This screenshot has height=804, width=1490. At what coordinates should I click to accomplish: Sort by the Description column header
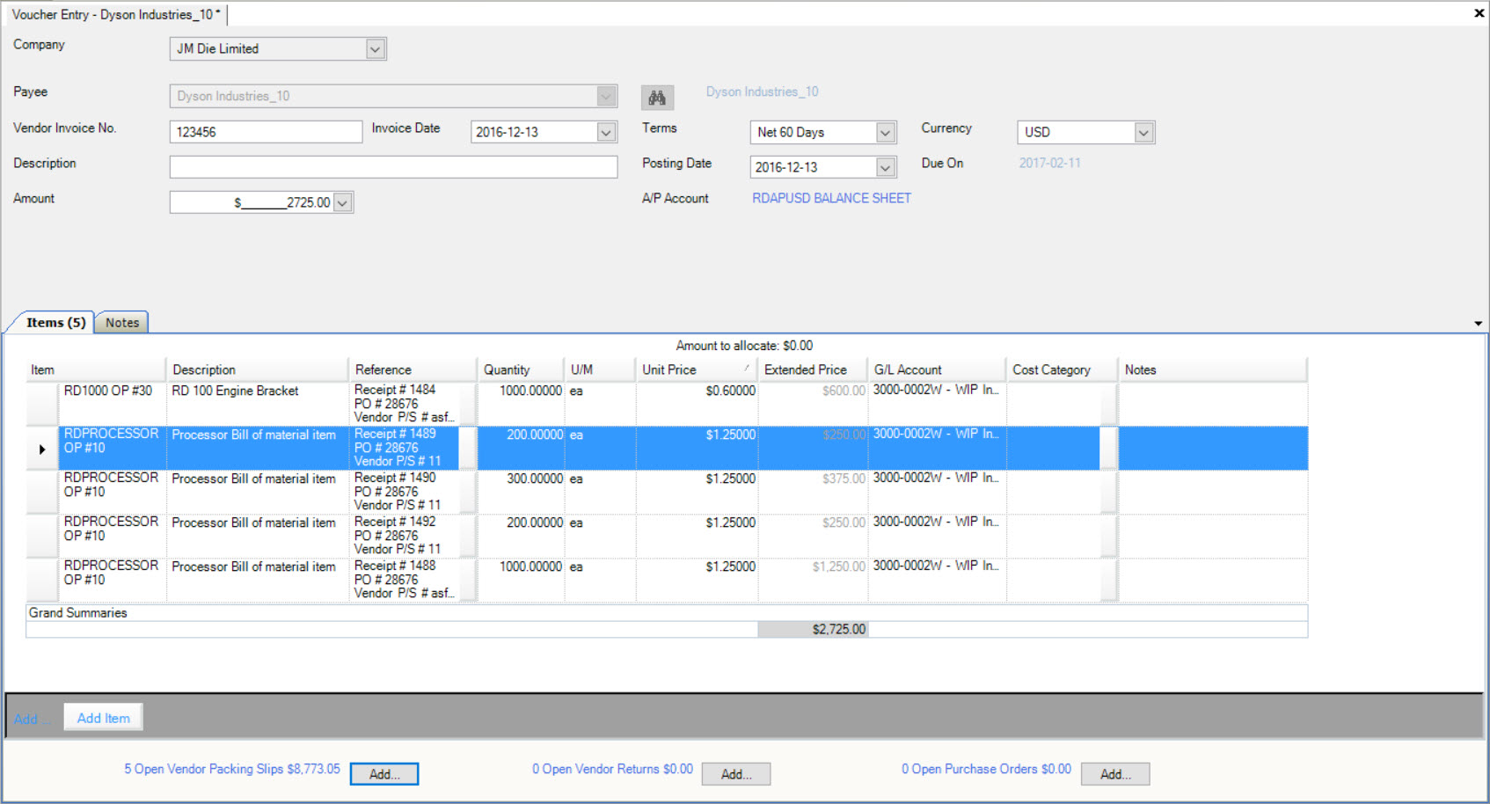(x=257, y=369)
